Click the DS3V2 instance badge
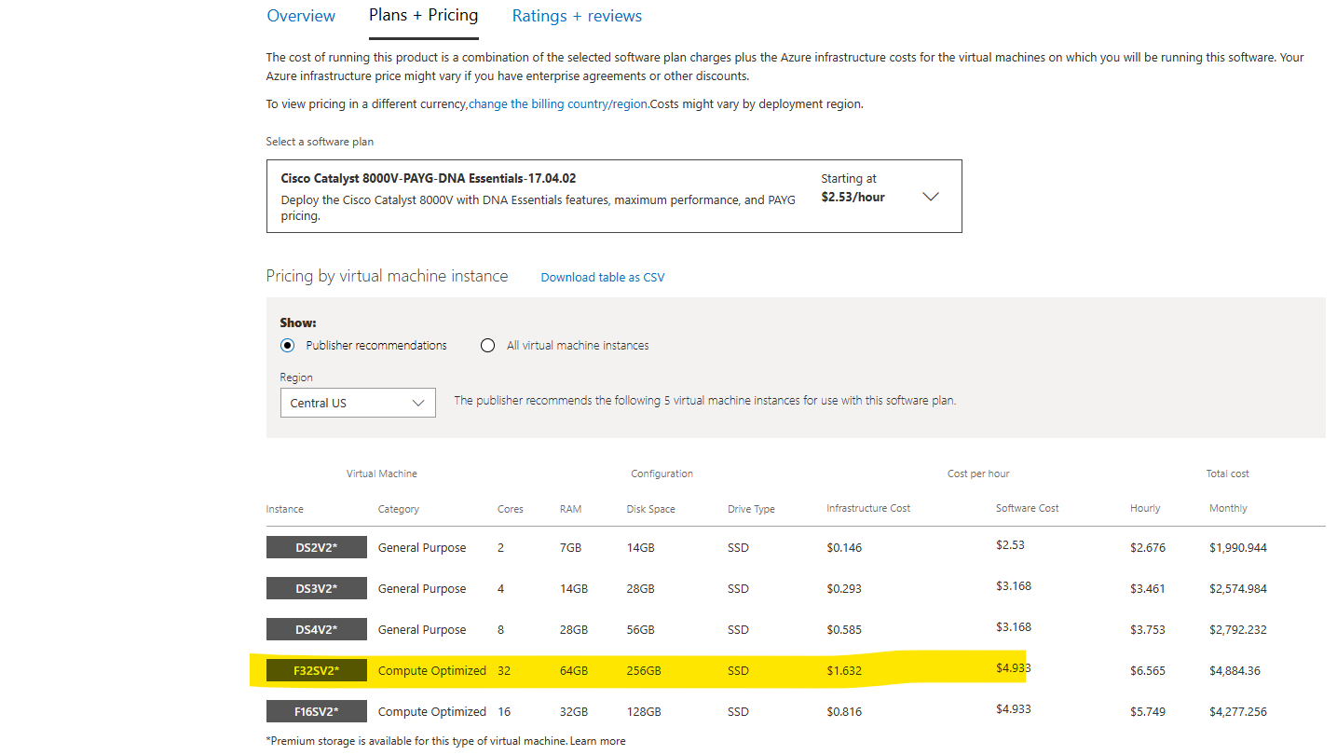The height and width of the screenshot is (755, 1337). point(316,588)
